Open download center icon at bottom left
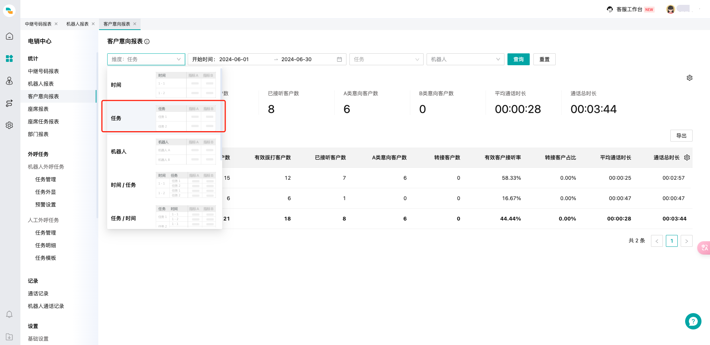Screen dimensions: 710x345 point(9,337)
